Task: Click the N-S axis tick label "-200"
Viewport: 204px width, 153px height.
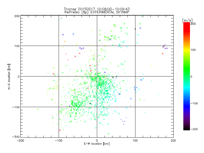Action: pos(16,137)
